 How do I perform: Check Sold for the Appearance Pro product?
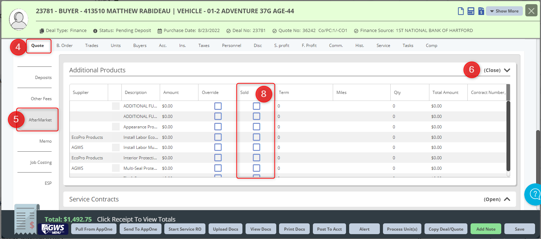point(256,127)
